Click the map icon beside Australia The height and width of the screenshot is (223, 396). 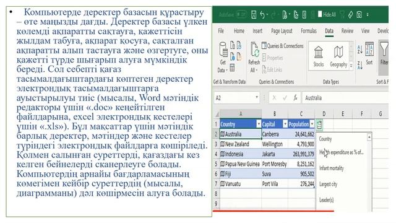222,134
